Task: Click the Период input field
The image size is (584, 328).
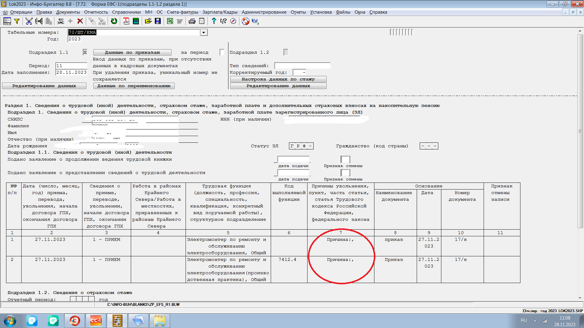Action: (x=71, y=66)
